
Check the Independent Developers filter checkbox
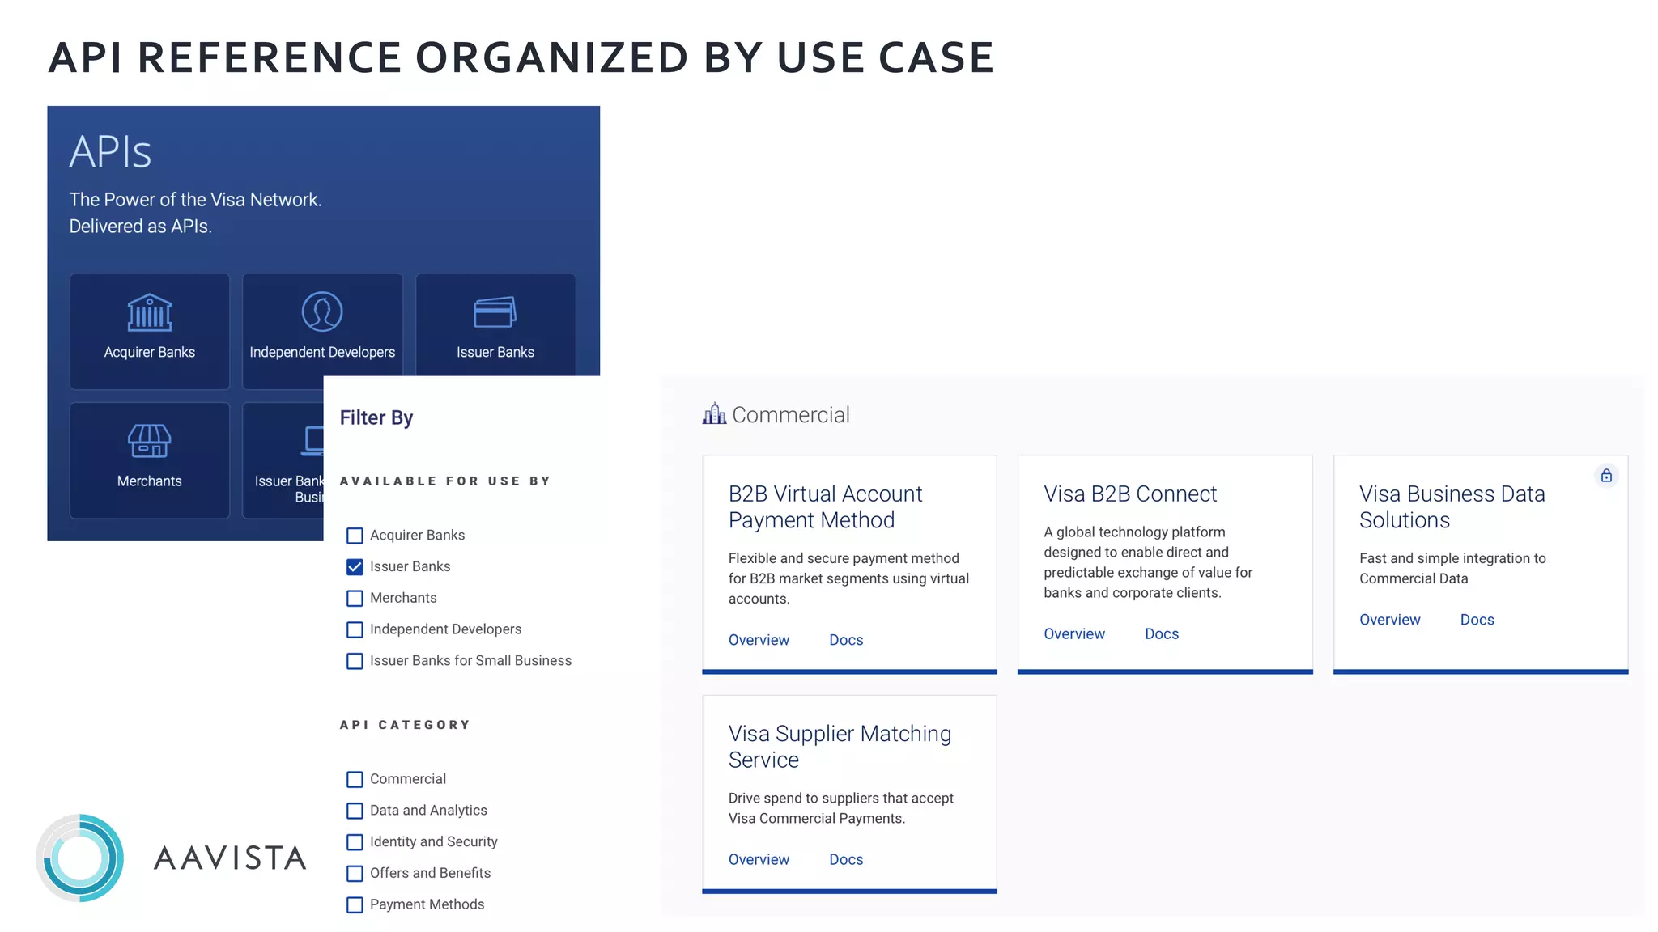coord(355,629)
